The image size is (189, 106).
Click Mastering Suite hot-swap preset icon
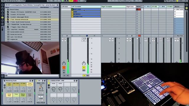30,81
